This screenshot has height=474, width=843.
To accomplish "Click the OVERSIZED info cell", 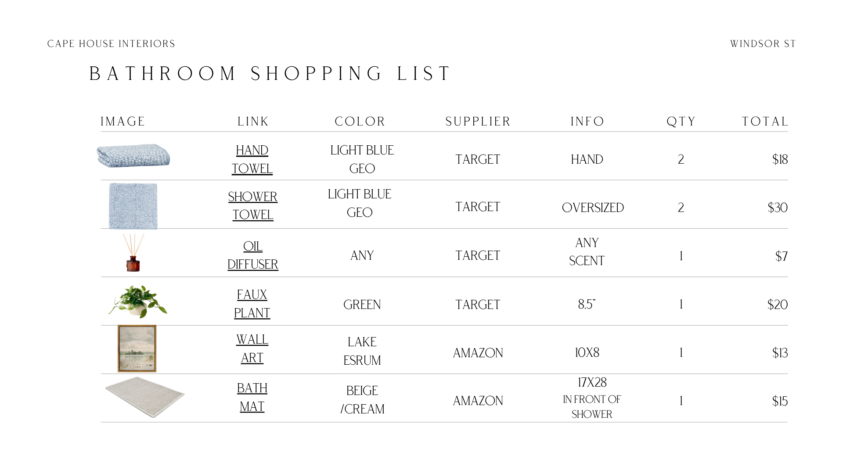I will tap(593, 208).
